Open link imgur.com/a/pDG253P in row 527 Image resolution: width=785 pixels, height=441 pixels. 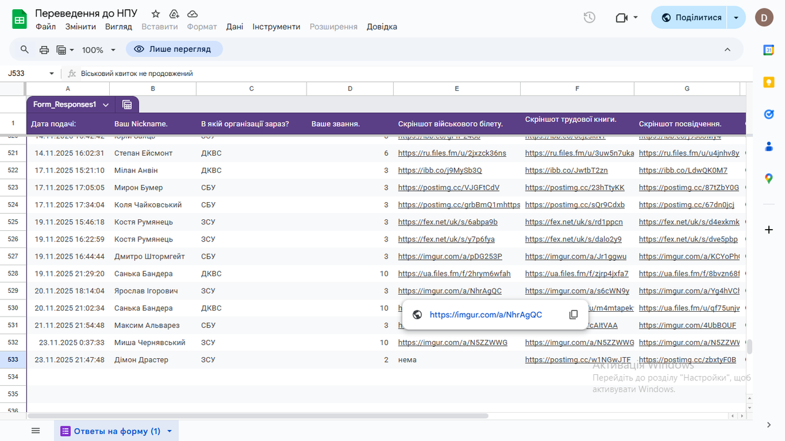coord(450,256)
